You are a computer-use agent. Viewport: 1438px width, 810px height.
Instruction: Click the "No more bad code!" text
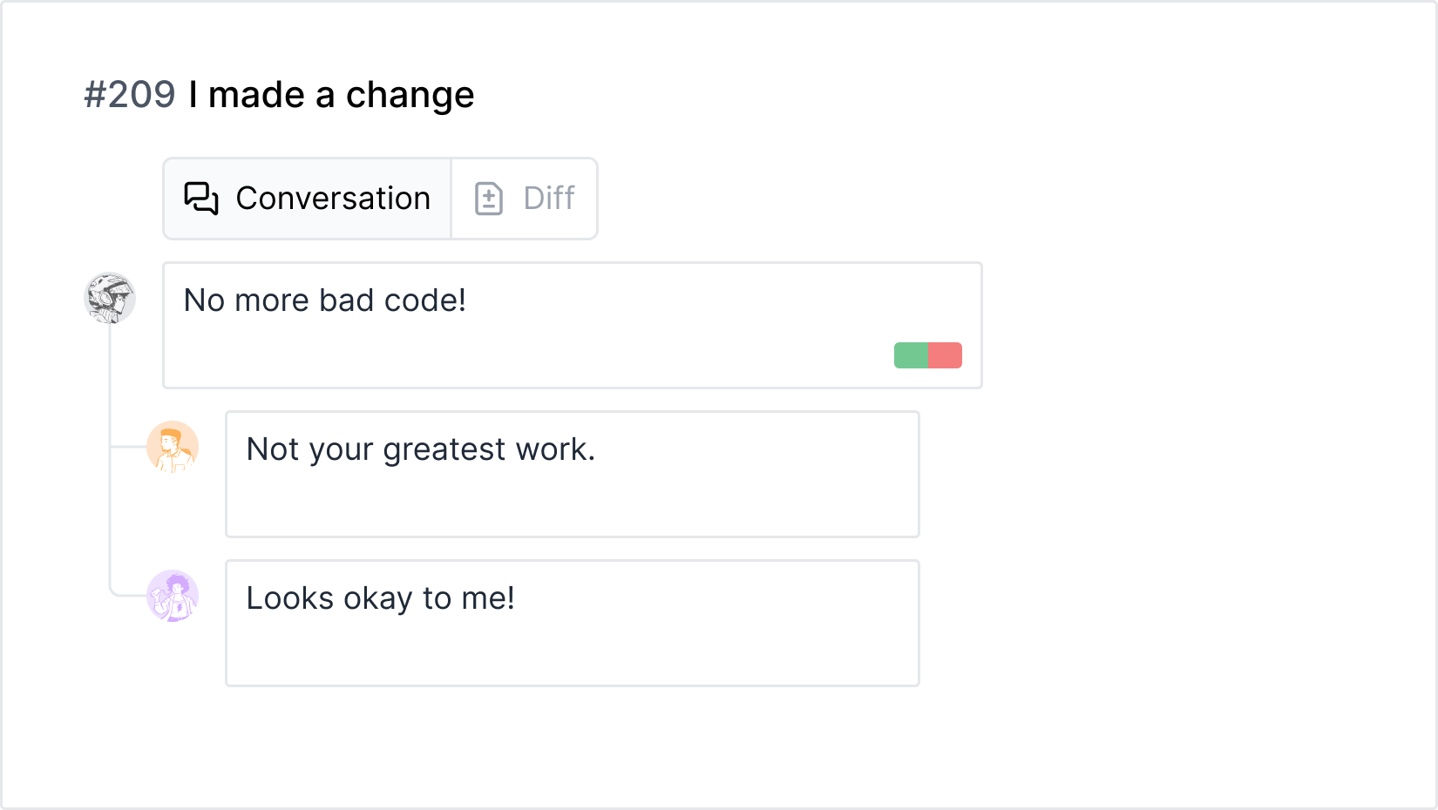[325, 300]
